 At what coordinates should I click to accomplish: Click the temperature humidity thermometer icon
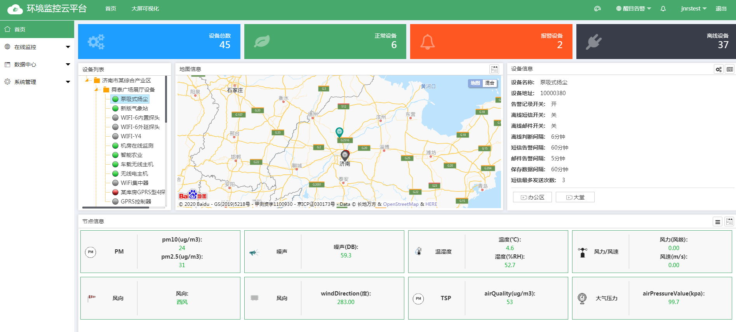(x=418, y=252)
